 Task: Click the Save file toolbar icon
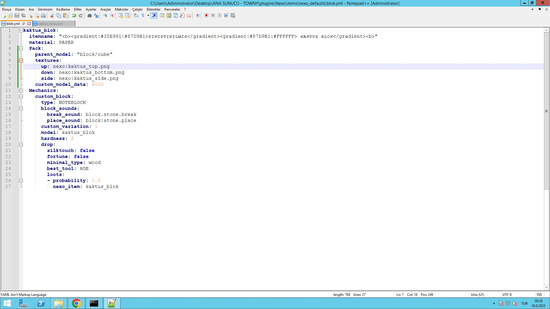click(x=17, y=15)
